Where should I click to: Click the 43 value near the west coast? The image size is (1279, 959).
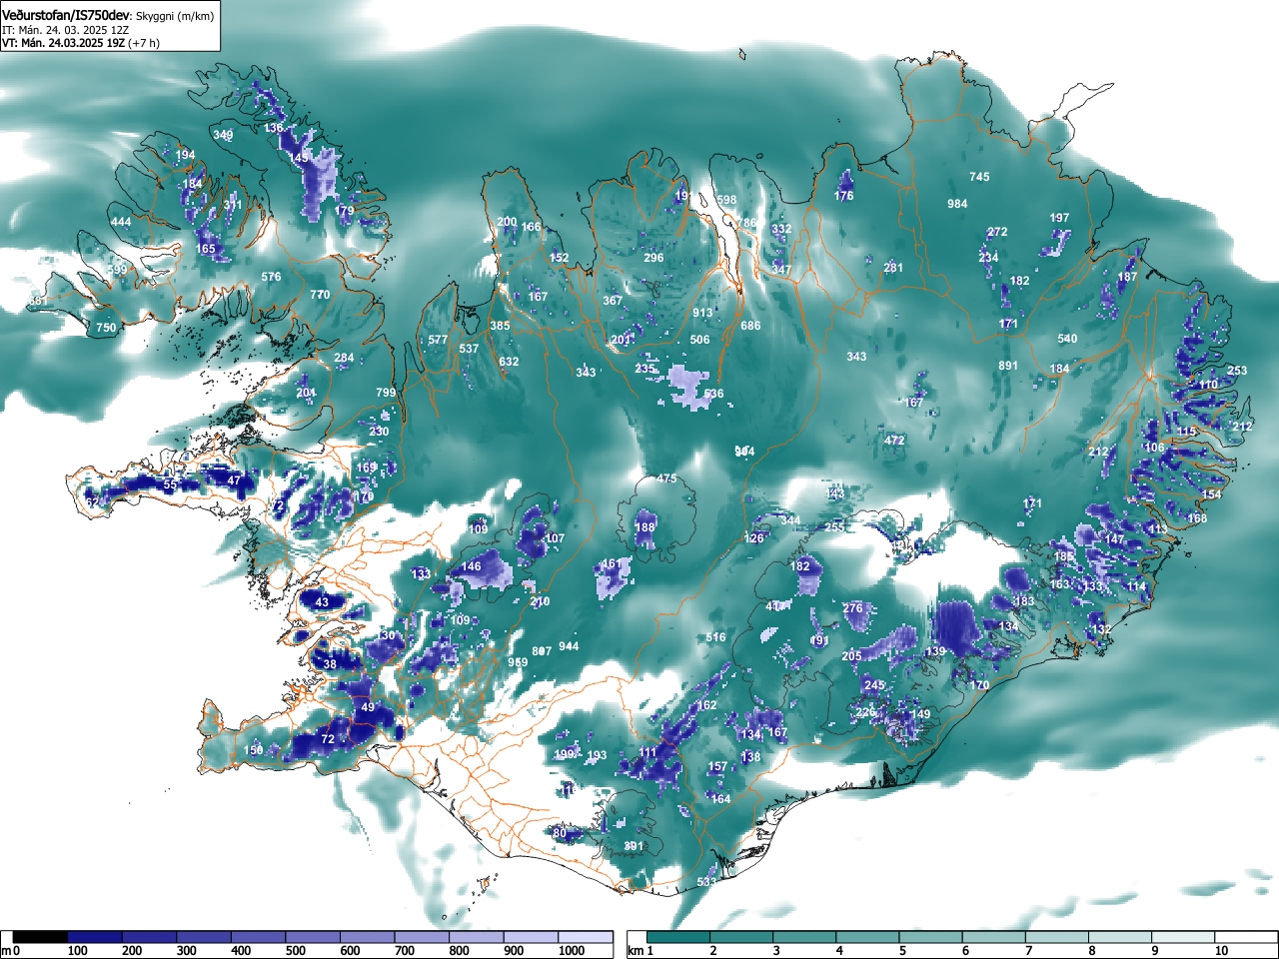tap(322, 602)
